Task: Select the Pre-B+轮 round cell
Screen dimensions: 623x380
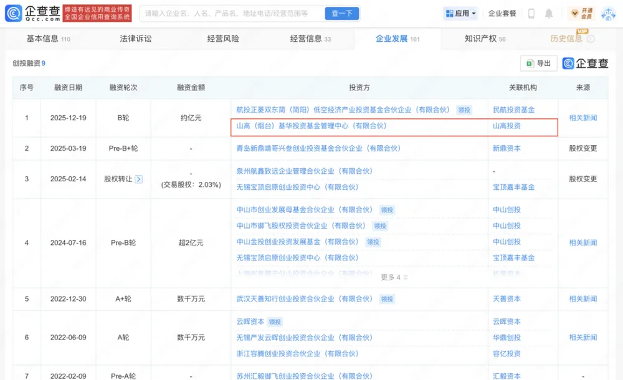Action: 123,148
